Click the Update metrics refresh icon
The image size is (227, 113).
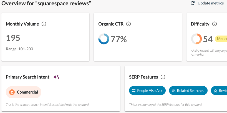coord(193,3)
